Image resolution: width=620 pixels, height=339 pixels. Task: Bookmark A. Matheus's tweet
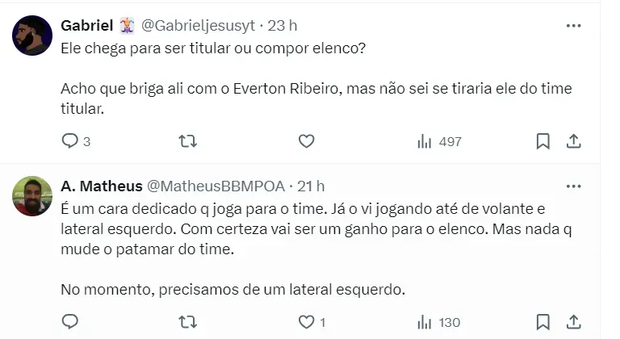pos(543,322)
